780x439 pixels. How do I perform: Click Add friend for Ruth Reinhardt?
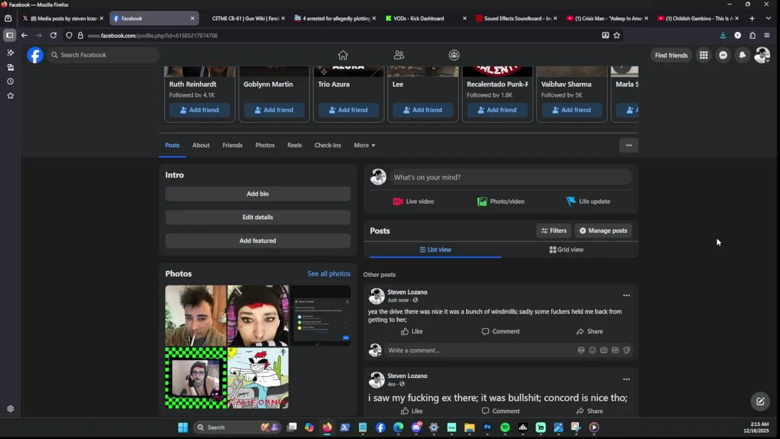199,110
